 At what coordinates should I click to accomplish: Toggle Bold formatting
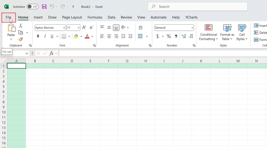click(38, 36)
